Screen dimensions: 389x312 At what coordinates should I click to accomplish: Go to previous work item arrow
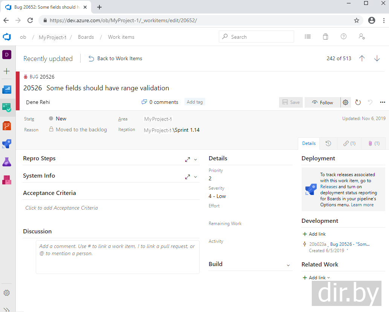362,58
